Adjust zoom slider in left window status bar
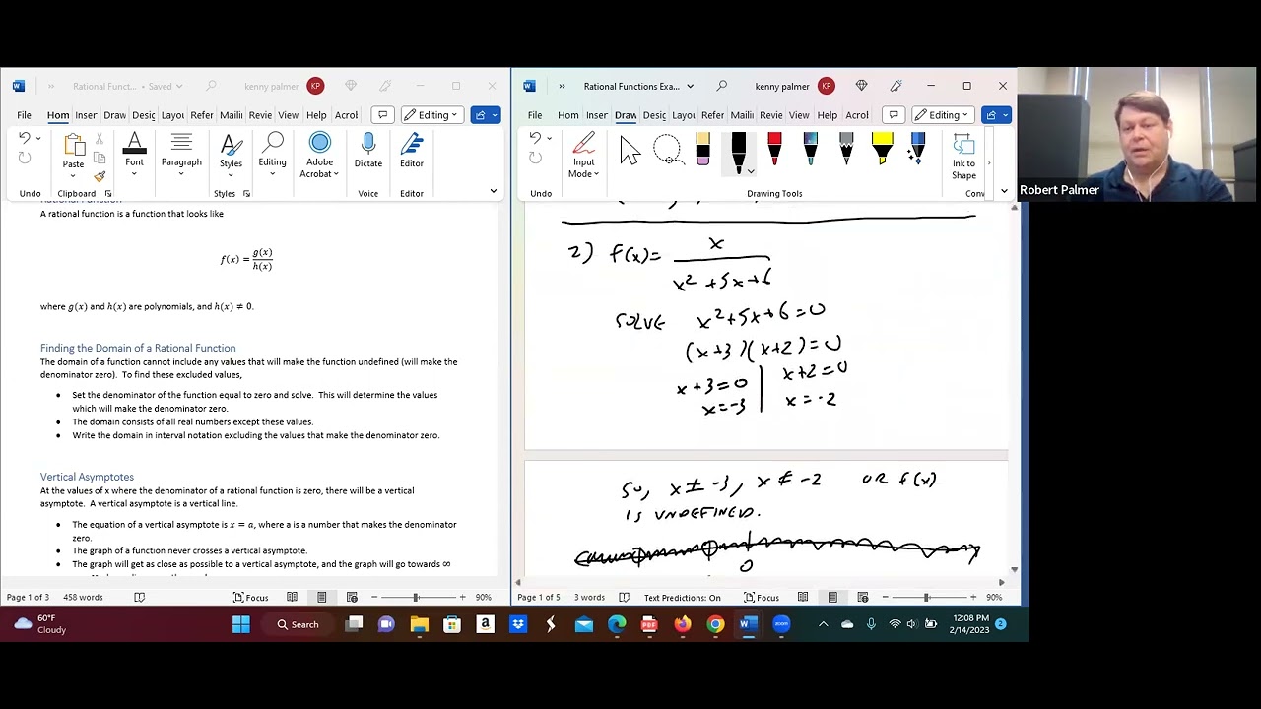Image resolution: width=1261 pixels, height=709 pixels. coord(416,597)
